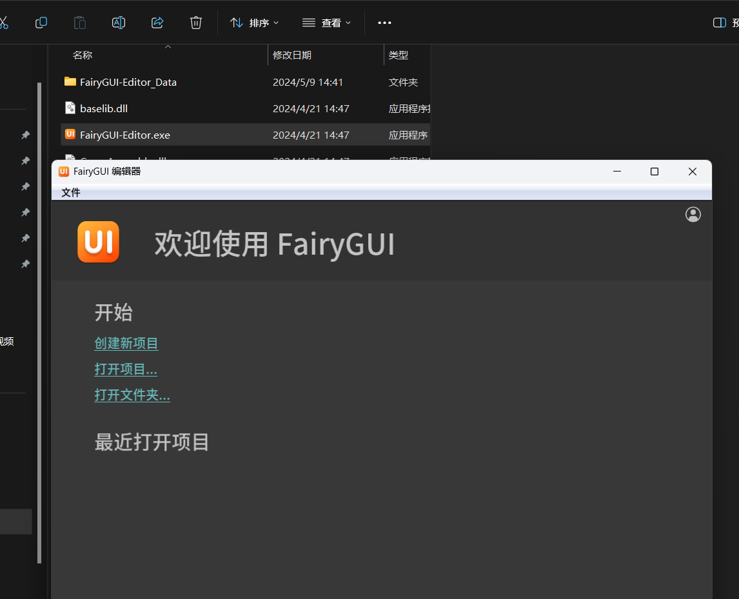Click the 创建新项目 link

126,343
